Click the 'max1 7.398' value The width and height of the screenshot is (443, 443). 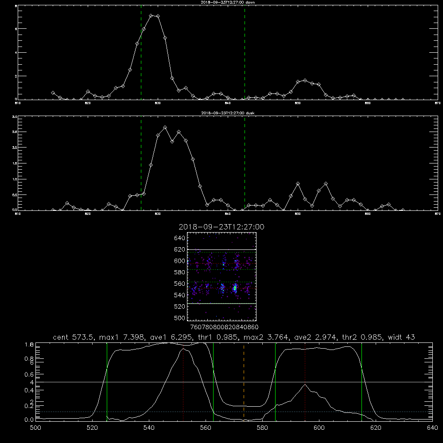click(122, 337)
